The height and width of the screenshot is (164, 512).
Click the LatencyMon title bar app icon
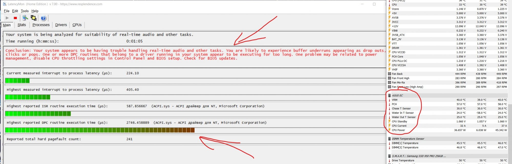tap(5, 4)
